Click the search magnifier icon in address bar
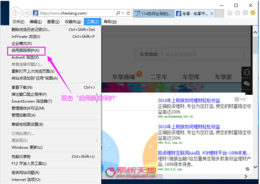The height and width of the screenshot is (184, 260). click(118, 13)
